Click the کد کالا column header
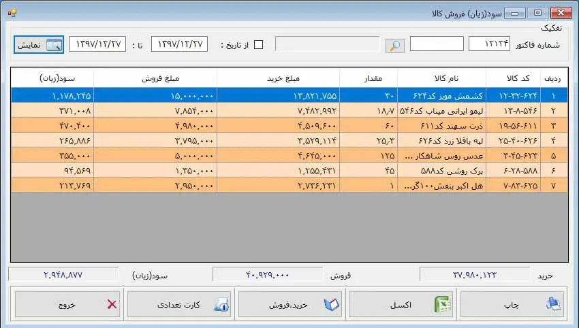 click(514, 78)
